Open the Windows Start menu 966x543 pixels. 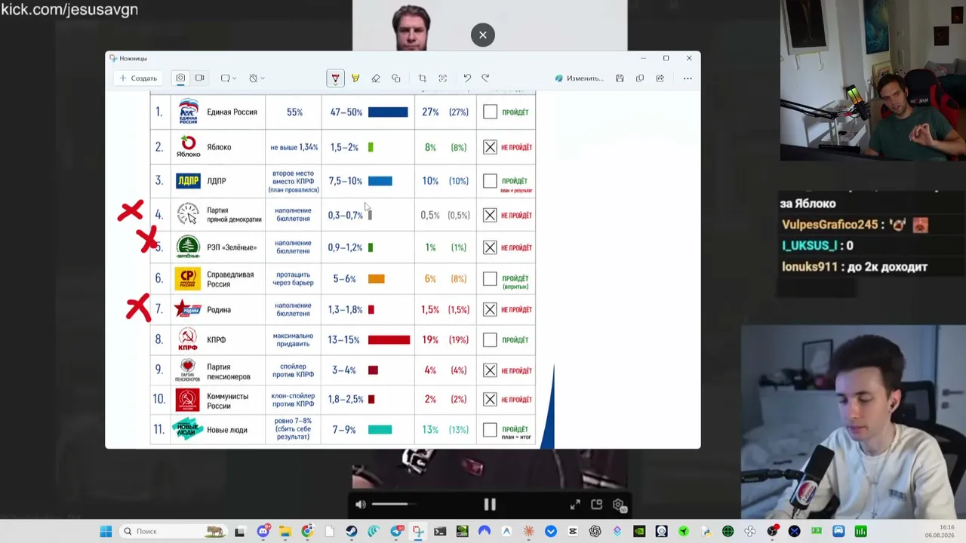(106, 532)
